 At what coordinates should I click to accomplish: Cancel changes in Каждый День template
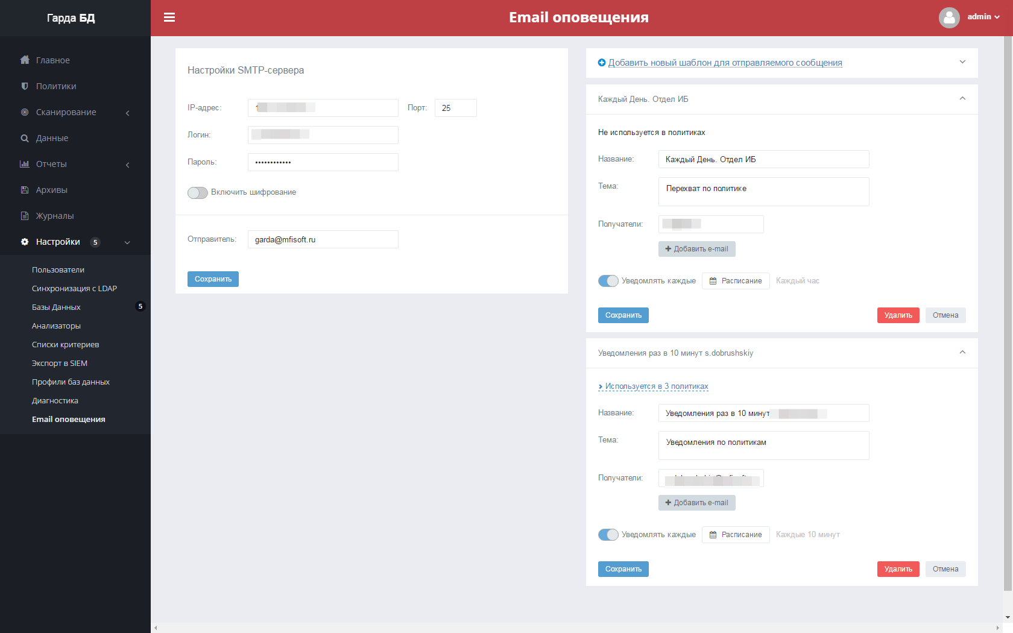[945, 315]
